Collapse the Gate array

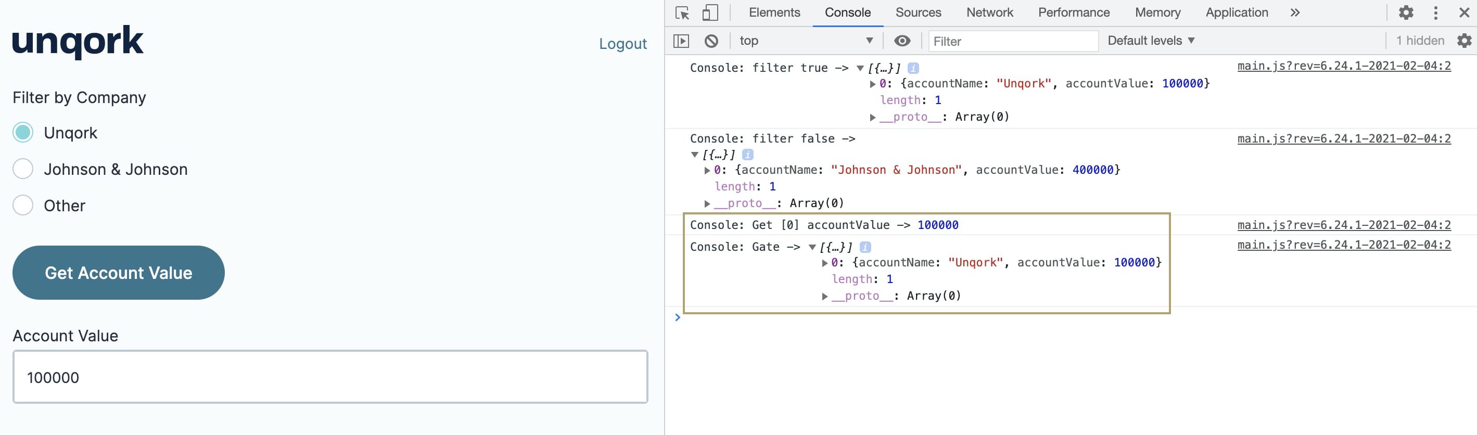click(812, 247)
